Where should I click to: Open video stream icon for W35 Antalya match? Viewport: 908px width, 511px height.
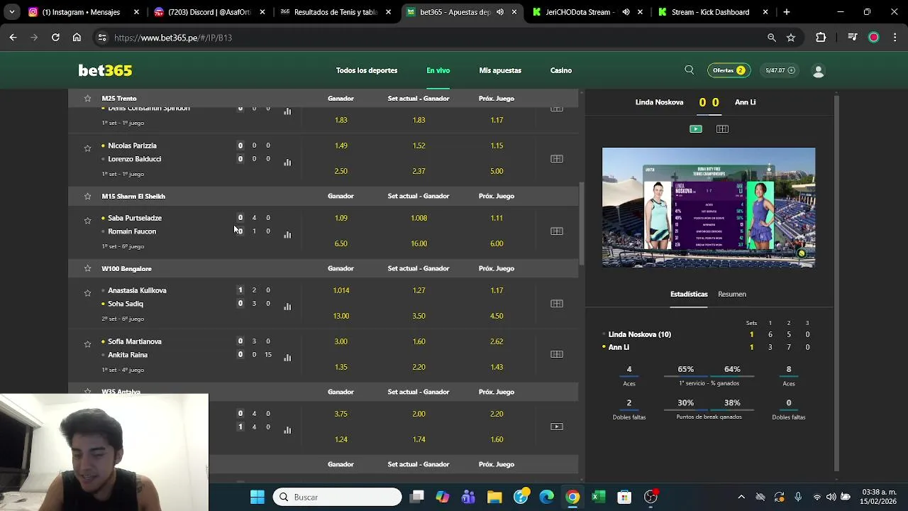[557, 427]
